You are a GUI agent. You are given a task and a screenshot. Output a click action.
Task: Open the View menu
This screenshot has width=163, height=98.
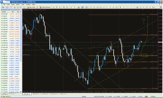[x=8, y=5]
